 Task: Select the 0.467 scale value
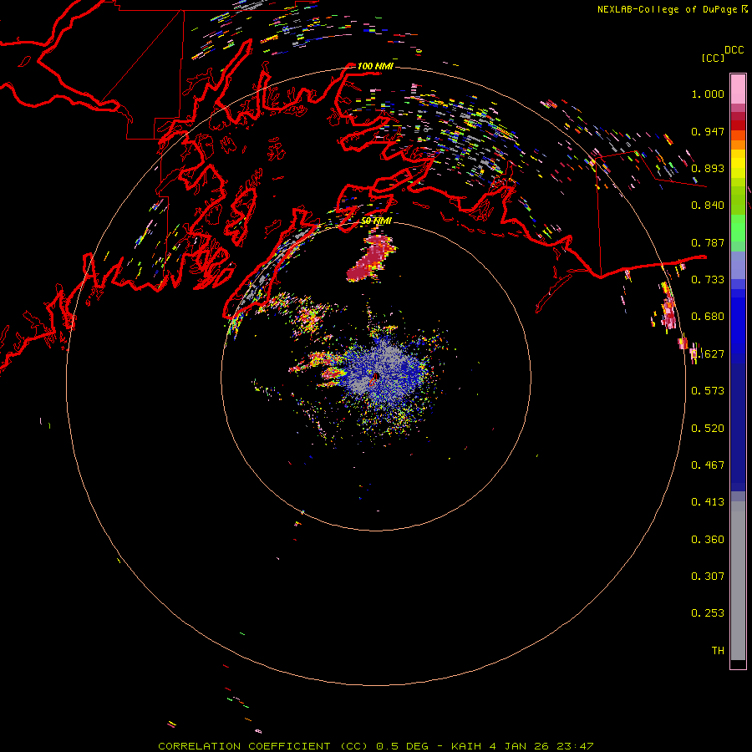(708, 465)
